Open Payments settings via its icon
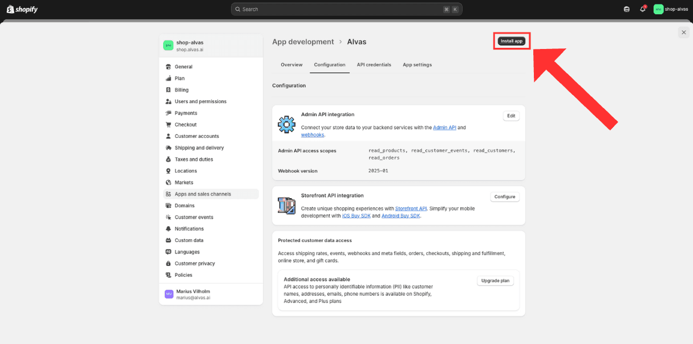The width and height of the screenshot is (693, 344). coord(168,113)
